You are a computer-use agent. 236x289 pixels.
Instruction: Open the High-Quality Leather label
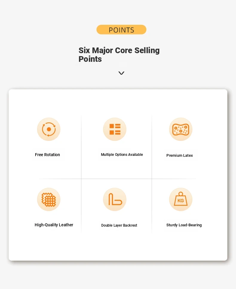54,225
